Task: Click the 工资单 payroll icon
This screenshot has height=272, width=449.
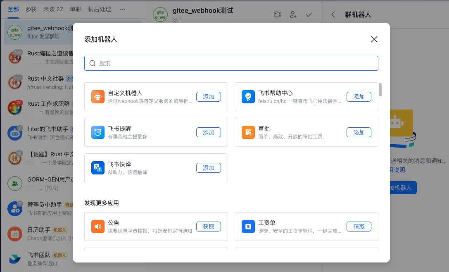Action: coord(248,227)
